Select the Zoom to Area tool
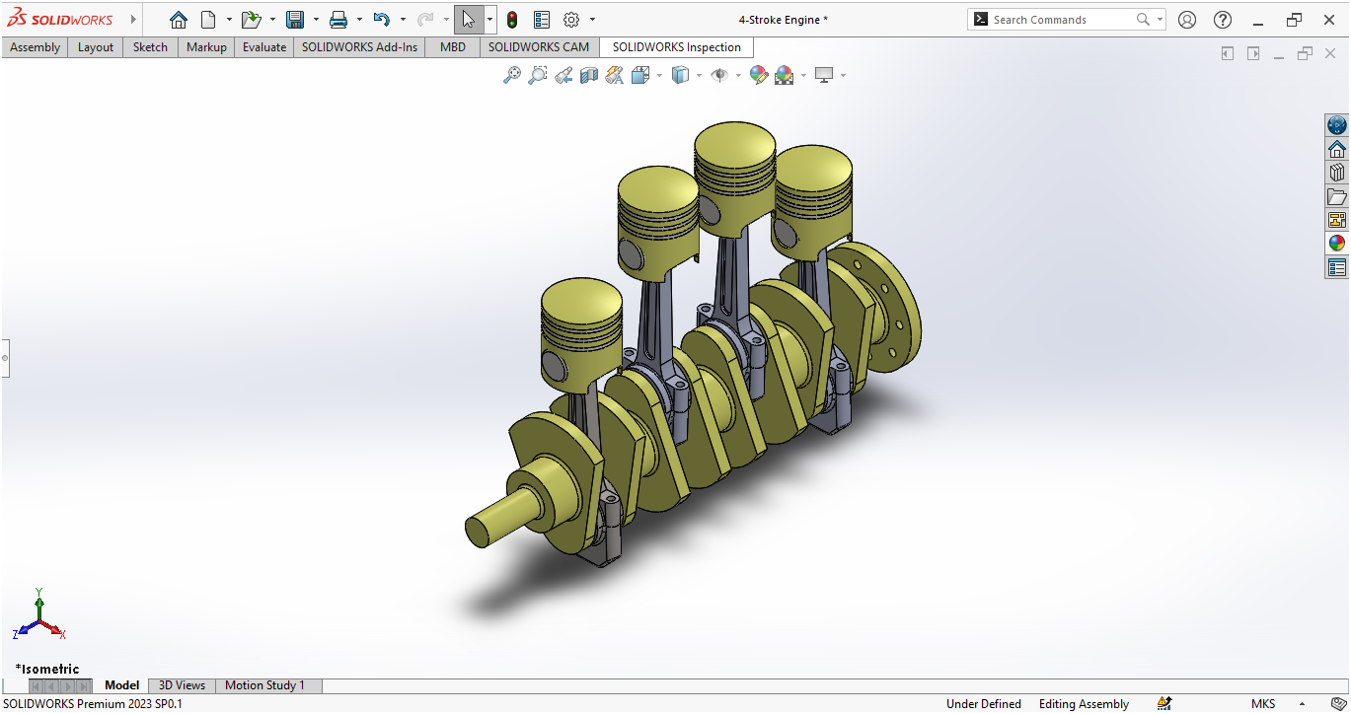 pos(537,75)
